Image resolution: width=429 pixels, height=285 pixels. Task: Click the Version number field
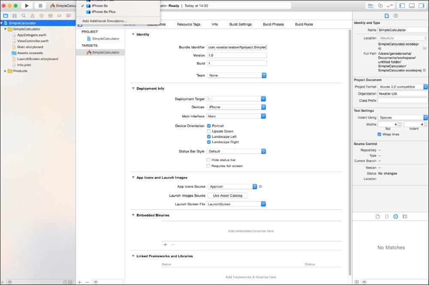pos(237,55)
